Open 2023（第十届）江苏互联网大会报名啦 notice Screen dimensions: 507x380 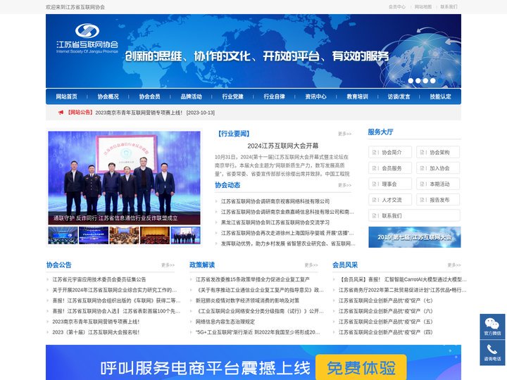click(x=96, y=332)
